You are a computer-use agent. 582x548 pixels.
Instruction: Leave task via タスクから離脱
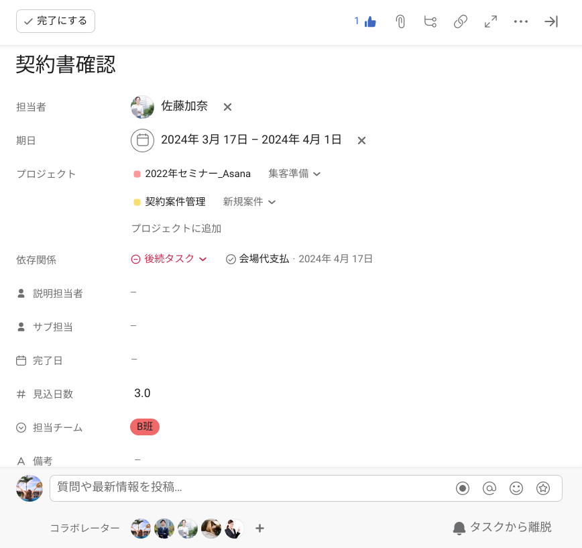pyautogui.click(x=502, y=527)
